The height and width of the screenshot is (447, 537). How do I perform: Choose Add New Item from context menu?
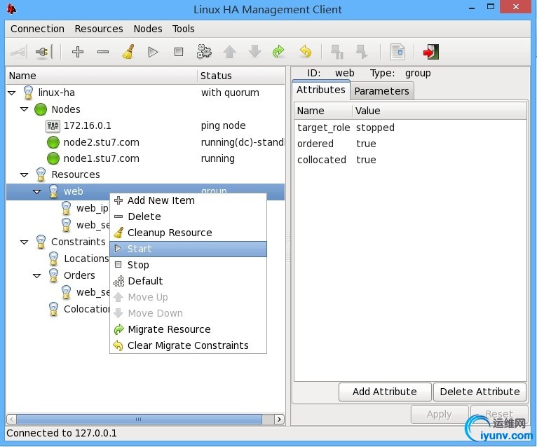(x=188, y=200)
